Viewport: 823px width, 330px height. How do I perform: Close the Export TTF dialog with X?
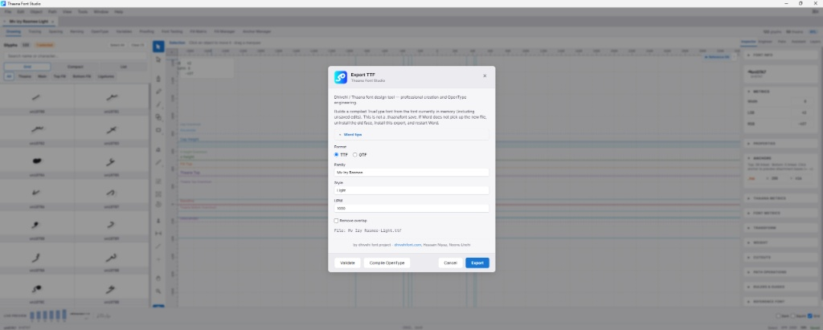(x=485, y=75)
